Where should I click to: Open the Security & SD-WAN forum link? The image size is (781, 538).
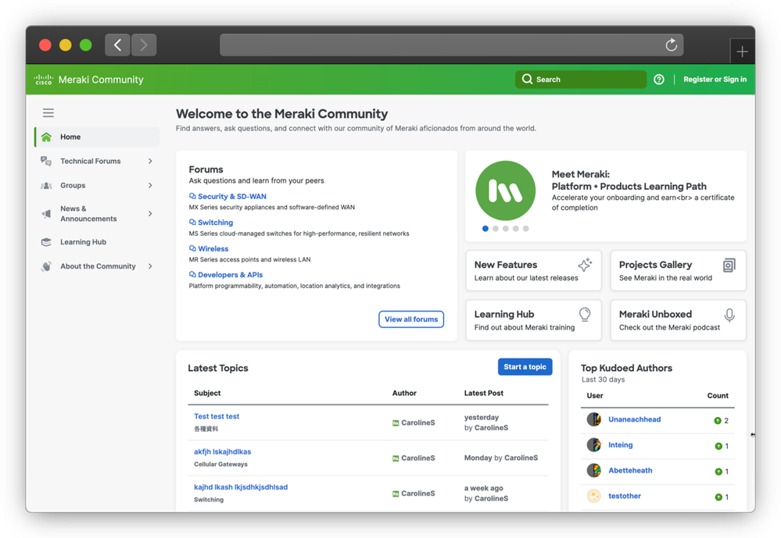[x=231, y=196]
